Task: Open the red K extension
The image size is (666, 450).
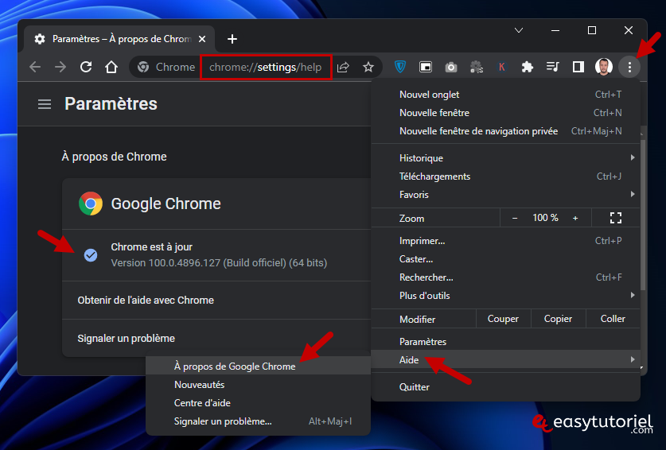Action: 501,67
